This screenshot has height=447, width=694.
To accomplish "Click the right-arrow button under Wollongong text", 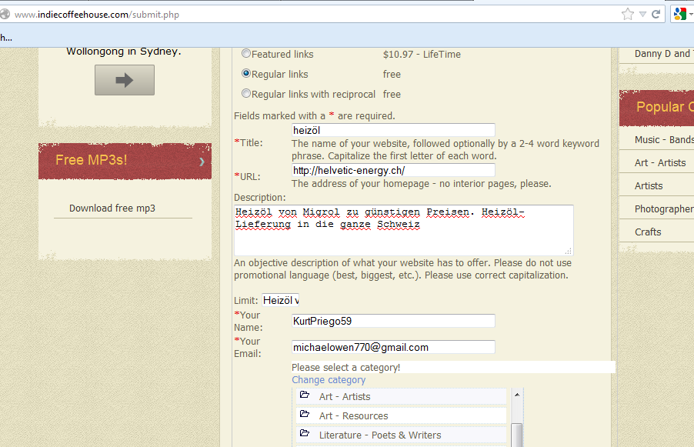I will [125, 80].
